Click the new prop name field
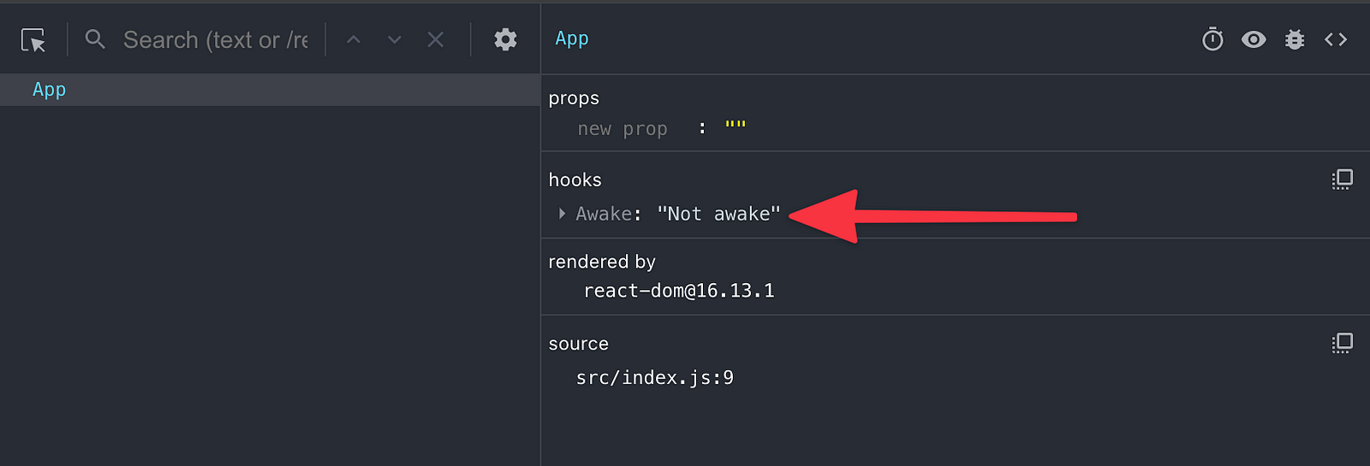This screenshot has height=466, width=1370. point(622,128)
